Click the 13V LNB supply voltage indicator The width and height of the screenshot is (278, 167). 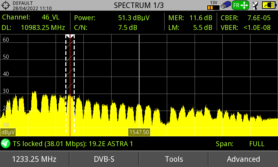[213, 5]
